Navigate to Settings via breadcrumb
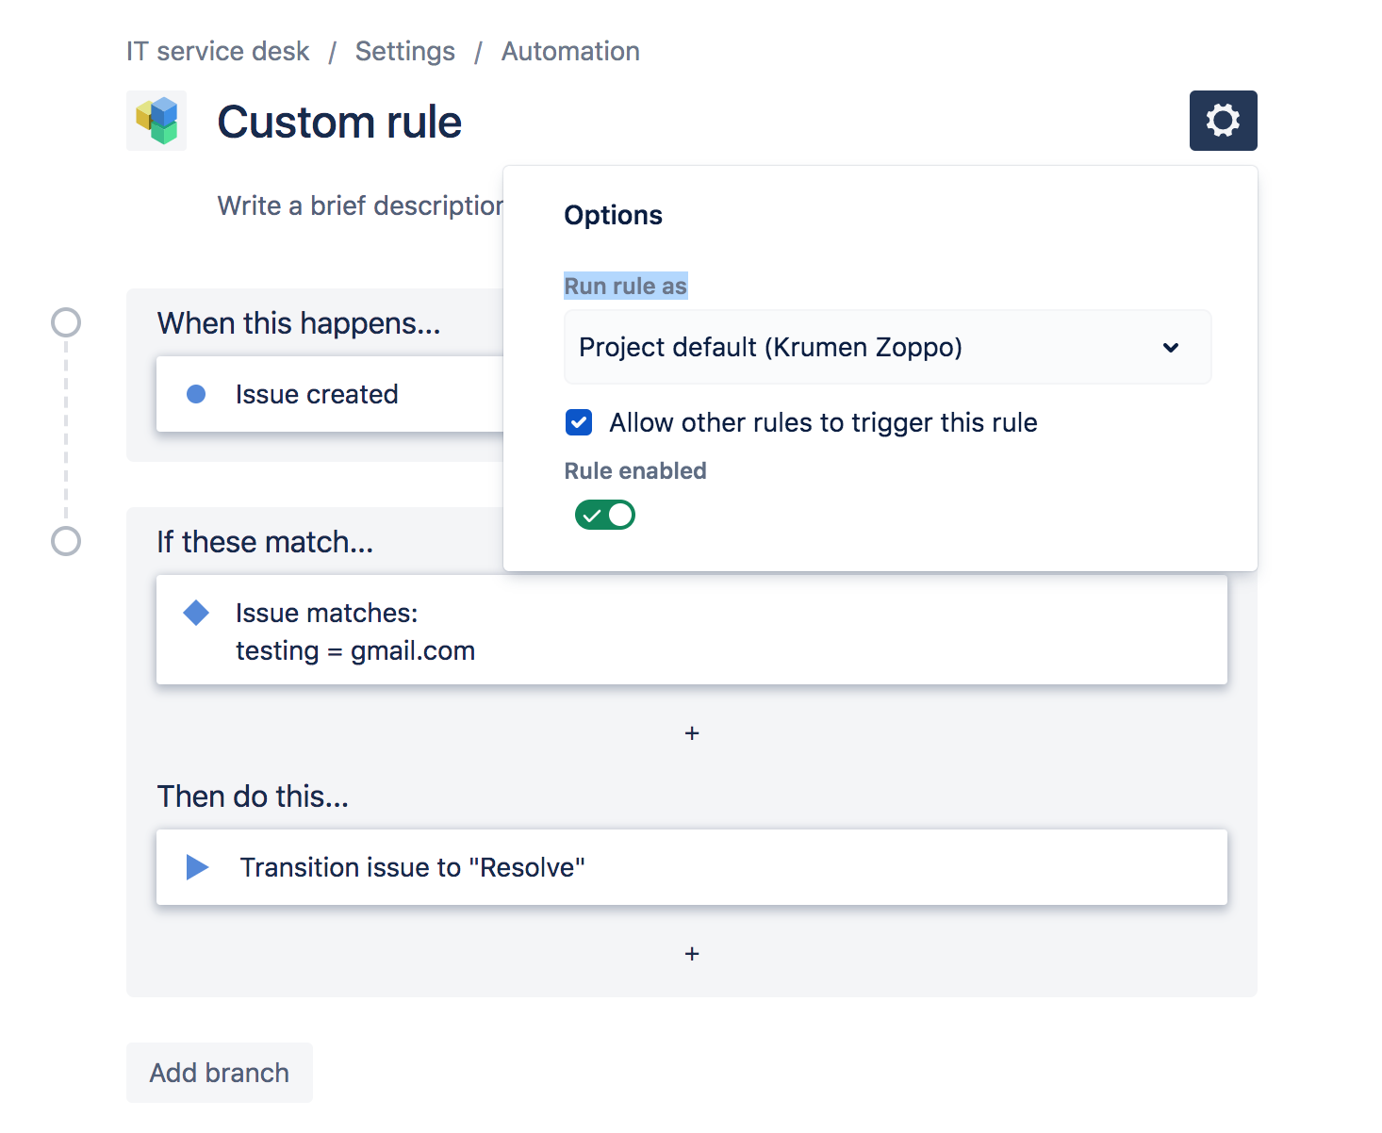The width and height of the screenshot is (1382, 1133). [404, 51]
